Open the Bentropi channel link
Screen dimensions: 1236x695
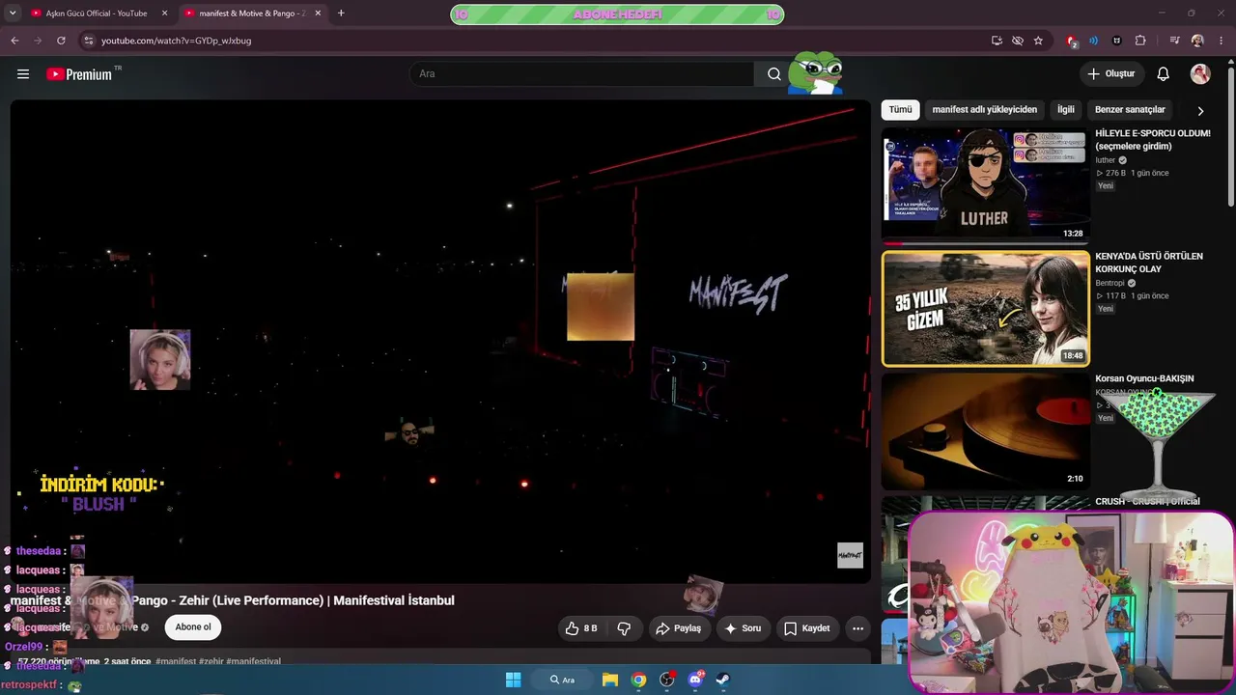coord(1110,283)
